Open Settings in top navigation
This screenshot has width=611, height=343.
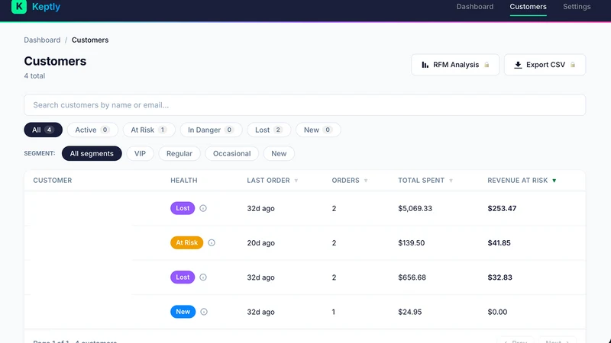pyautogui.click(x=577, y=7)
